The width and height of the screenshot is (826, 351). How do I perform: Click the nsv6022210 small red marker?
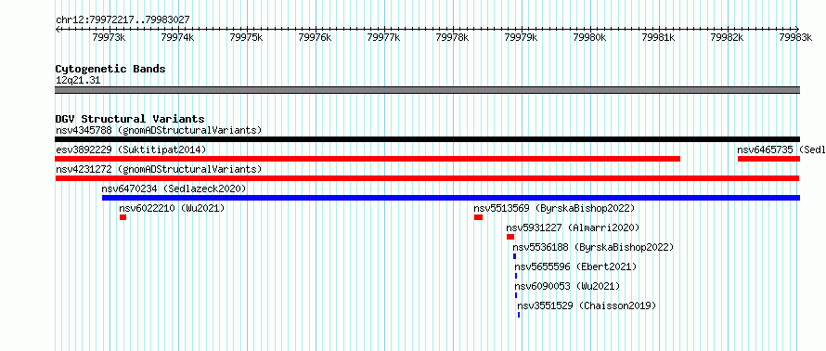(x=123, y=217)
